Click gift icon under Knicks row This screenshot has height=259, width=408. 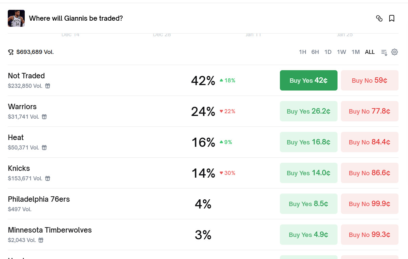coord(48,178)
